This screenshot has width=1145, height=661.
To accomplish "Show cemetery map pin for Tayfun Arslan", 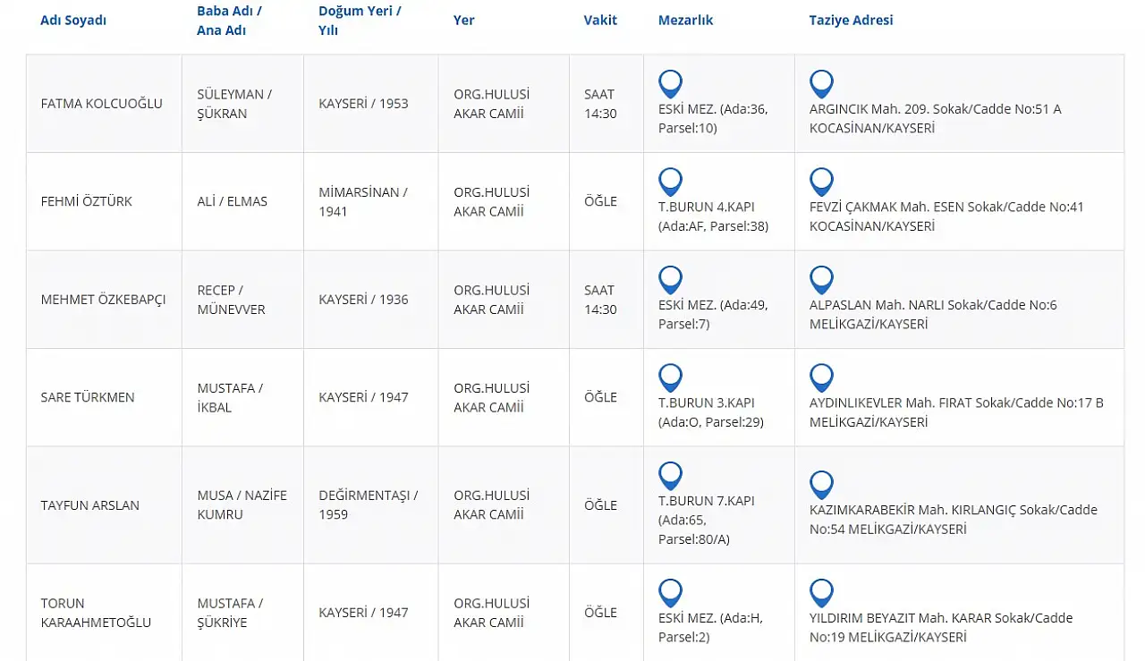I will pos(670,476).
